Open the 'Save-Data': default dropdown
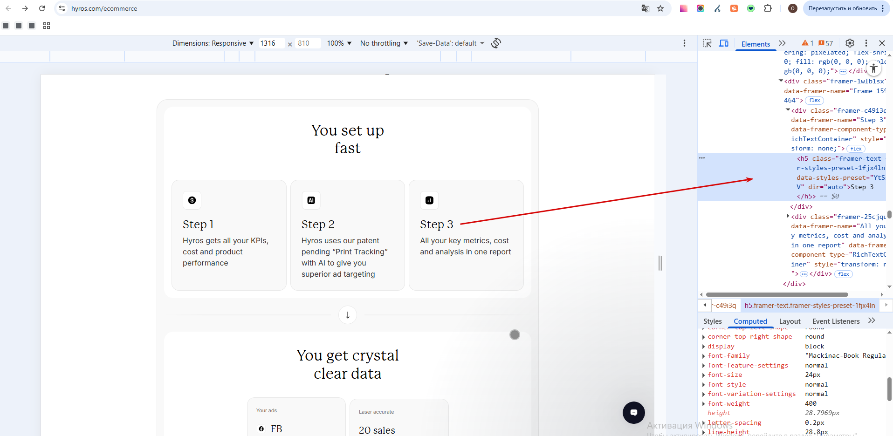This screenshot has height=436, width=893. coord(451,43)
